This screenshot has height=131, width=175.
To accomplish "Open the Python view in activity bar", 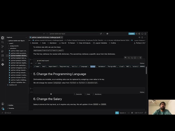I will click(x=2, y=64).
